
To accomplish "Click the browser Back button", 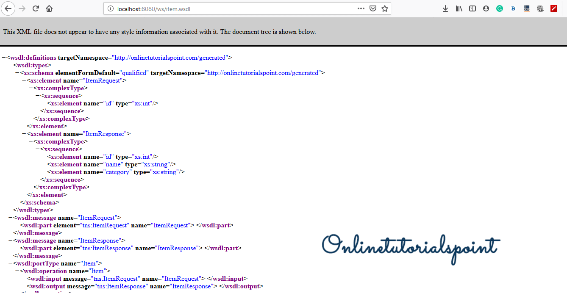I will click(8, 8).
